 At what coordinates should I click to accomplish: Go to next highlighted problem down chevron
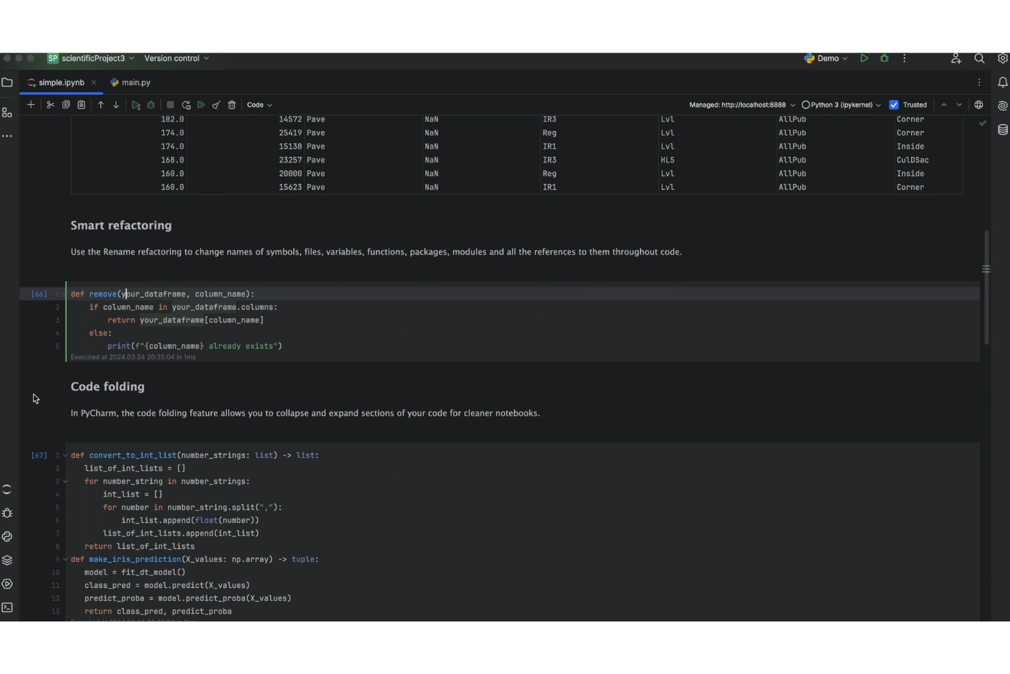(959, 105)
